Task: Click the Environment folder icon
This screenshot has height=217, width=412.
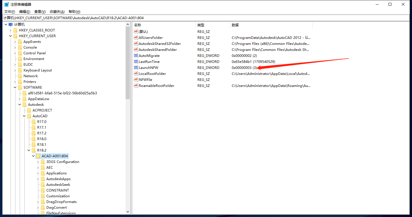Action: (20, 59)
